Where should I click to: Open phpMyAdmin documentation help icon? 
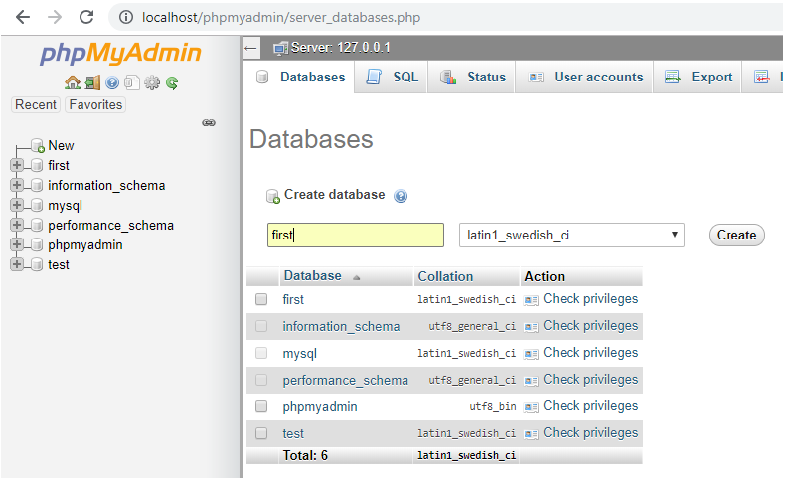(112, 83)
